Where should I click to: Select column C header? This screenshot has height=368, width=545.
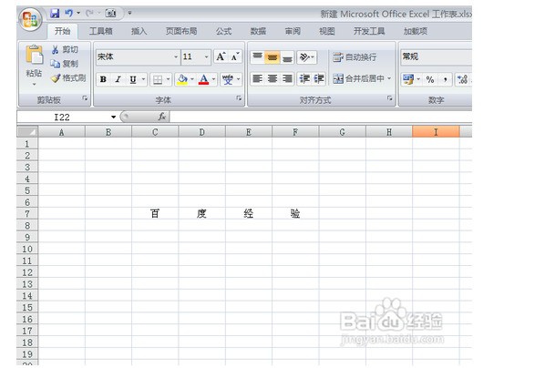(155, 132)
